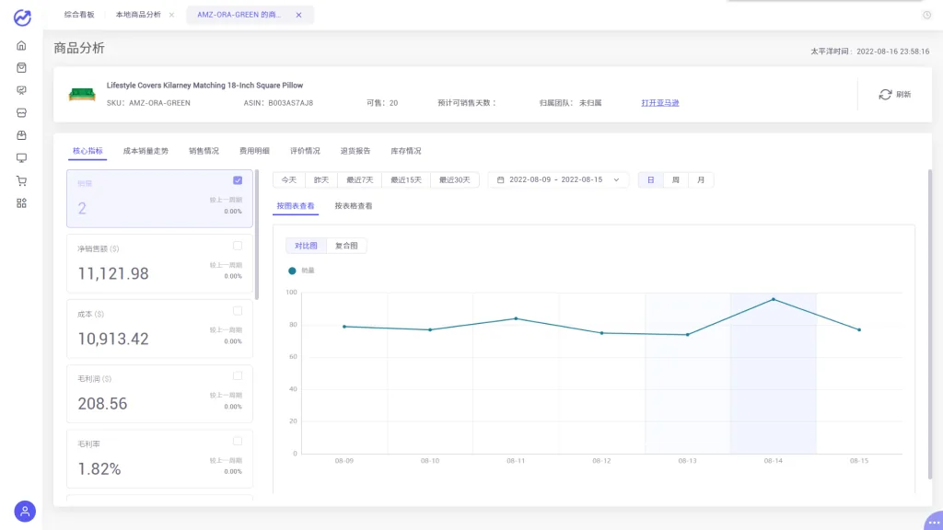The height and width of the screenshot is (530, 943).
Task: Click the 11,121.98 net sales value
Action: pos(113,274)
